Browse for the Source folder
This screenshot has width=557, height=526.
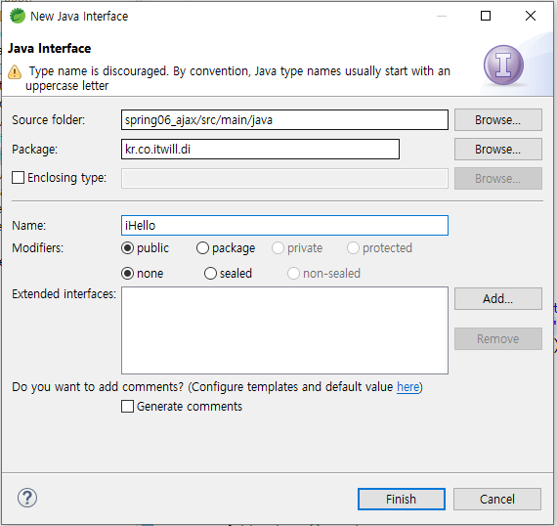tap(498, 120)
